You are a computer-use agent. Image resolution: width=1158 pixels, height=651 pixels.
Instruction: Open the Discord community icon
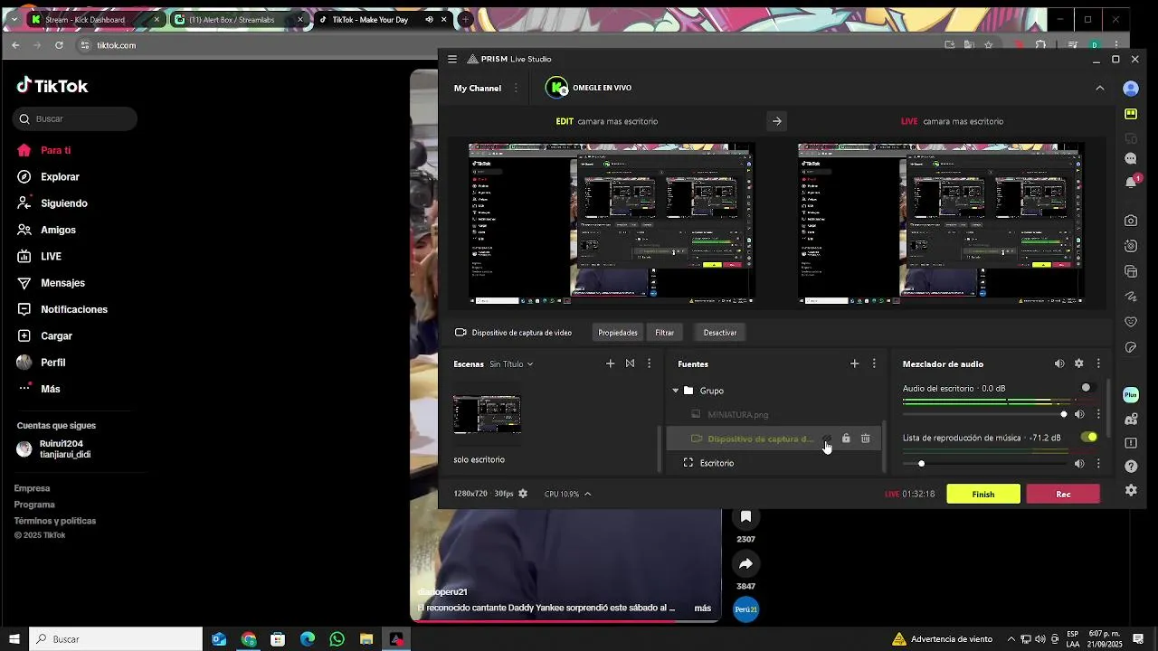click(1131, 420)
